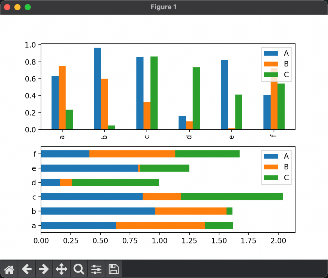Minimize the window using the yellow button
Screen dimensions: 328x278
[18, 7]
